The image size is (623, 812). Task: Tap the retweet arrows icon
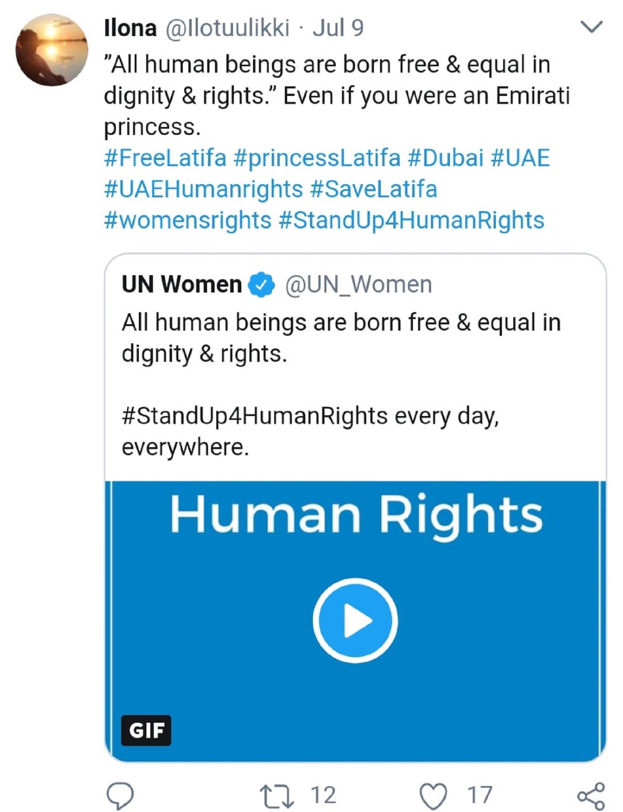click(x=277, y=795)
